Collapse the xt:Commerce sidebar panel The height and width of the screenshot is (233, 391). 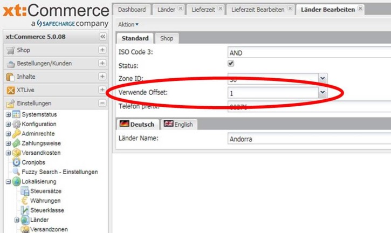102,37
